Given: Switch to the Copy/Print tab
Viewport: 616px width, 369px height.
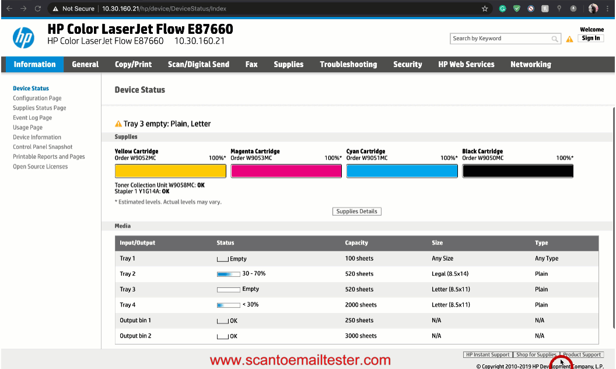Looking at the screenshot, I should tap(133, 65).
